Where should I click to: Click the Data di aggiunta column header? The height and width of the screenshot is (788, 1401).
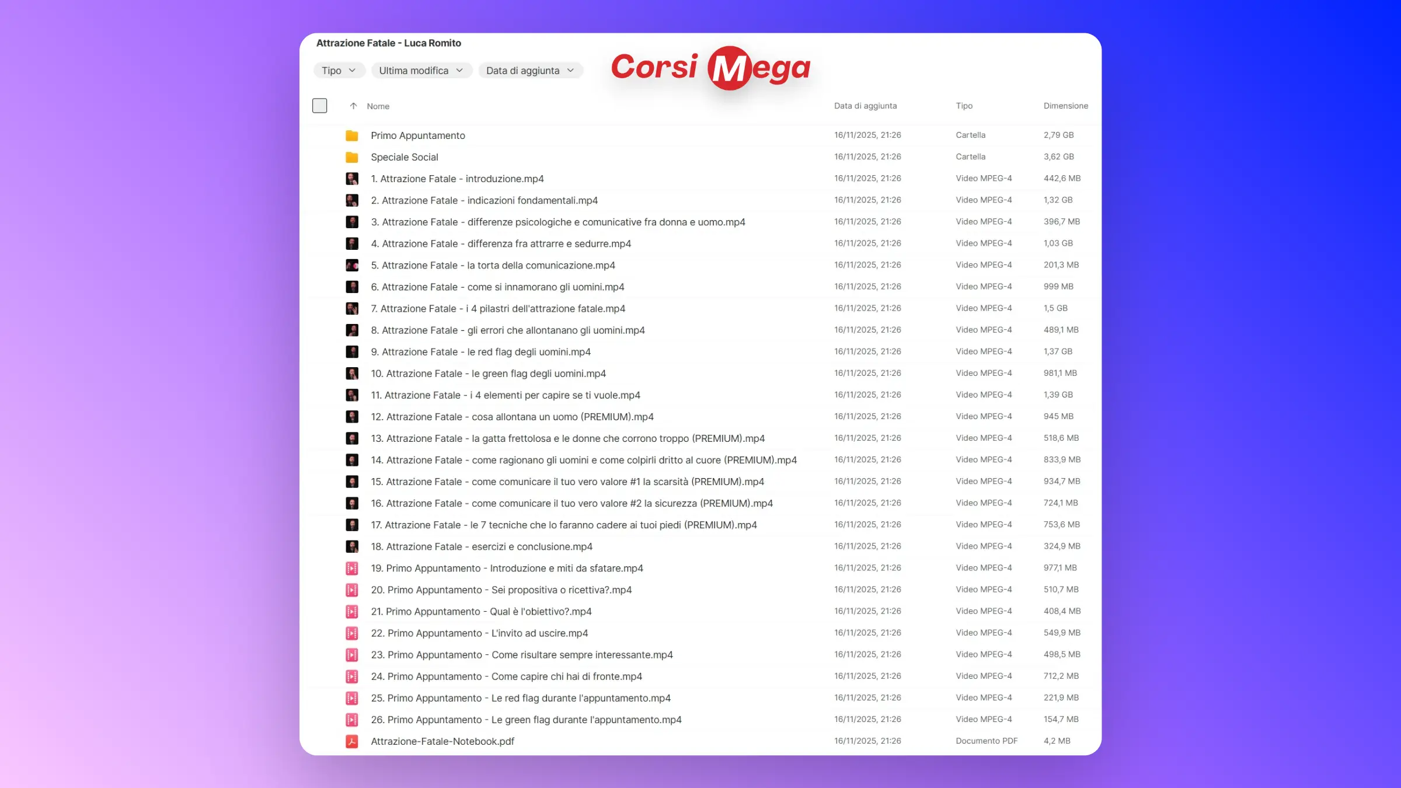point(865,106)
